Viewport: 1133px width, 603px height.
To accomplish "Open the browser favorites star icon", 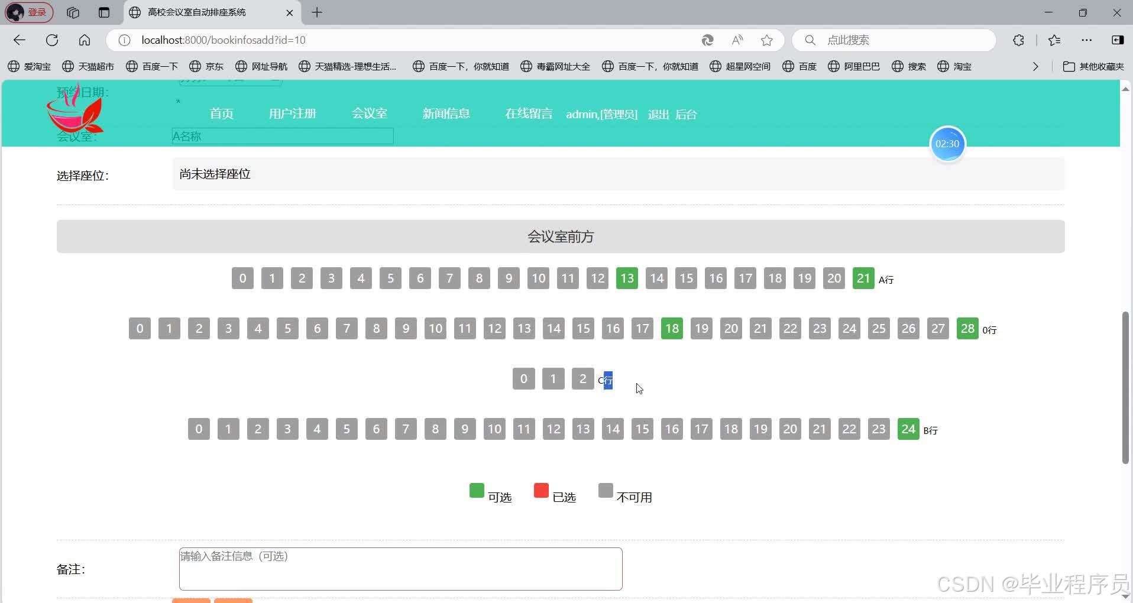I will pos(1054,40).
